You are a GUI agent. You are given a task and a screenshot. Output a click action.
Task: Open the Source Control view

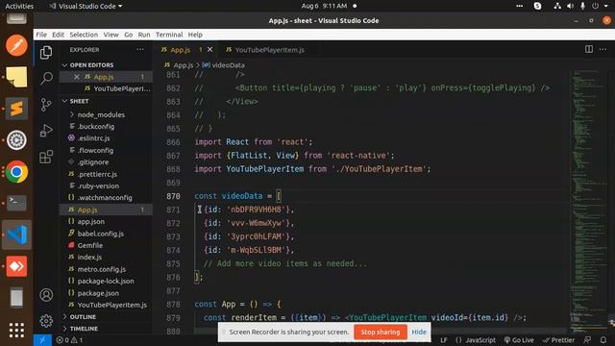pos(46,105)
